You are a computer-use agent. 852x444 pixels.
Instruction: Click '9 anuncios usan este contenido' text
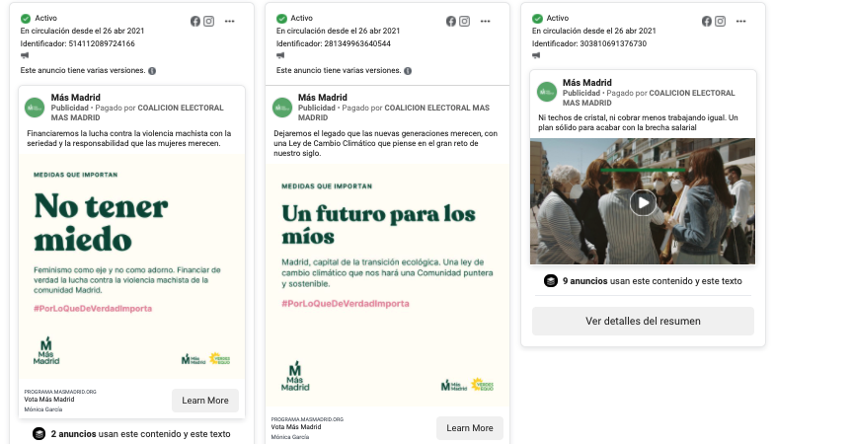(x=652, y=280)
